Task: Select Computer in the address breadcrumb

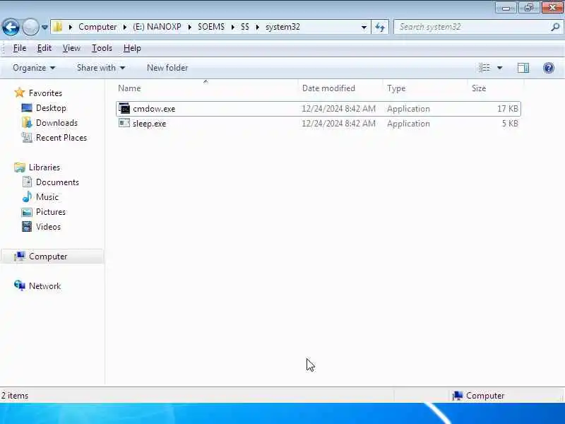Action: [x=97, y=27]
